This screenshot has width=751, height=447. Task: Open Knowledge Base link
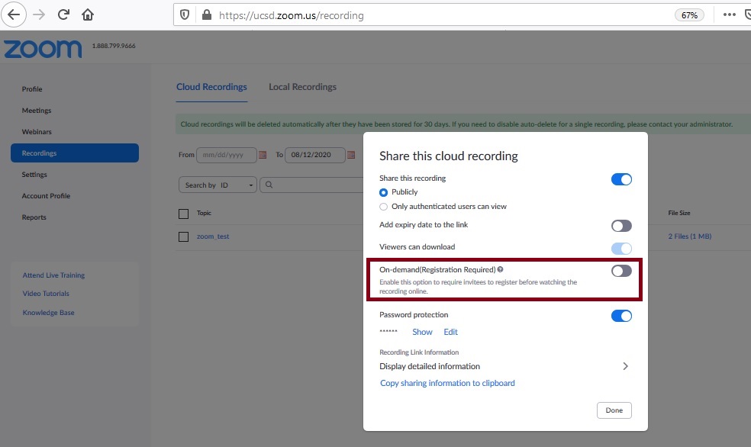(48, 313)
